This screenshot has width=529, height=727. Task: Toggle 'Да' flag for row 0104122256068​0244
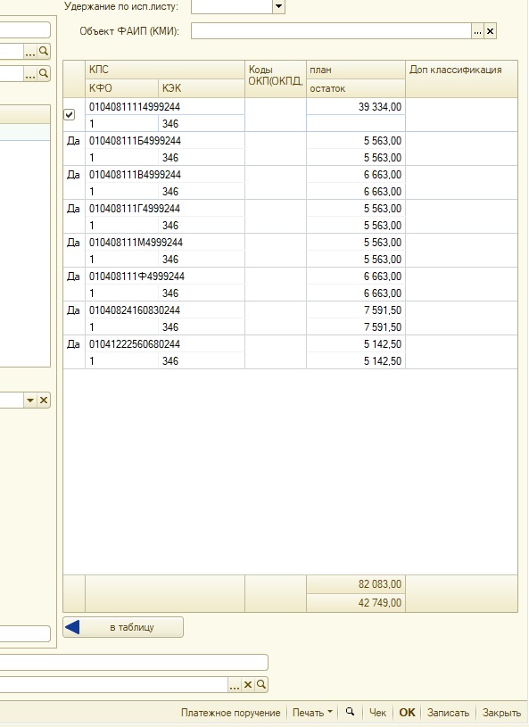73,344
